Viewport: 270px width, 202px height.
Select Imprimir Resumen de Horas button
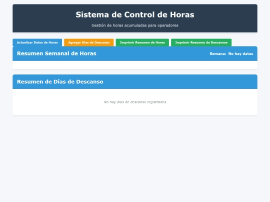coord(142,42)
